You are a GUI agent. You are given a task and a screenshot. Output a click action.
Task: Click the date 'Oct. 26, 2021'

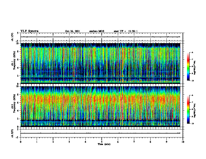click(73, 31)
